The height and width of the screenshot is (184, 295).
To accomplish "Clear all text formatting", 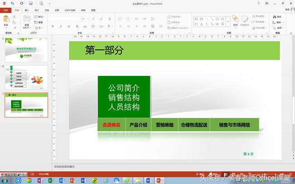I will coord(109,19).
